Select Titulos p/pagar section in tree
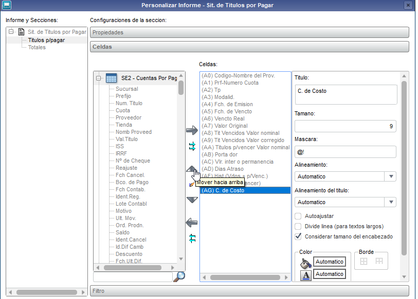Screen dimensions: 418x299 (x=46, y=40)
